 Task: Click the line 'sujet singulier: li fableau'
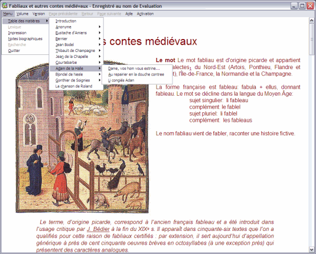coord(219,100)
